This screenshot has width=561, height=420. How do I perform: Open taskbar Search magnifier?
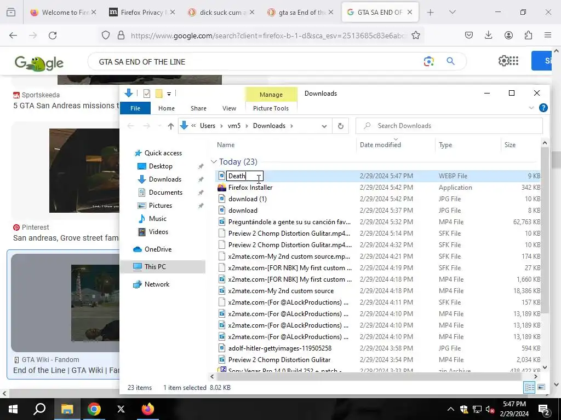click(39, 409)
